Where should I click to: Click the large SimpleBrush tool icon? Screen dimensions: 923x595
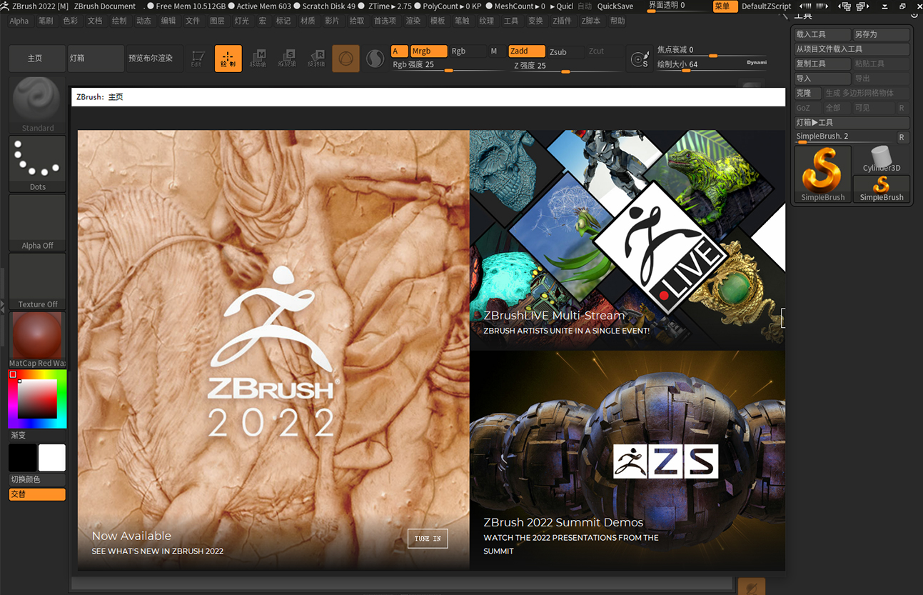(822, 174)
